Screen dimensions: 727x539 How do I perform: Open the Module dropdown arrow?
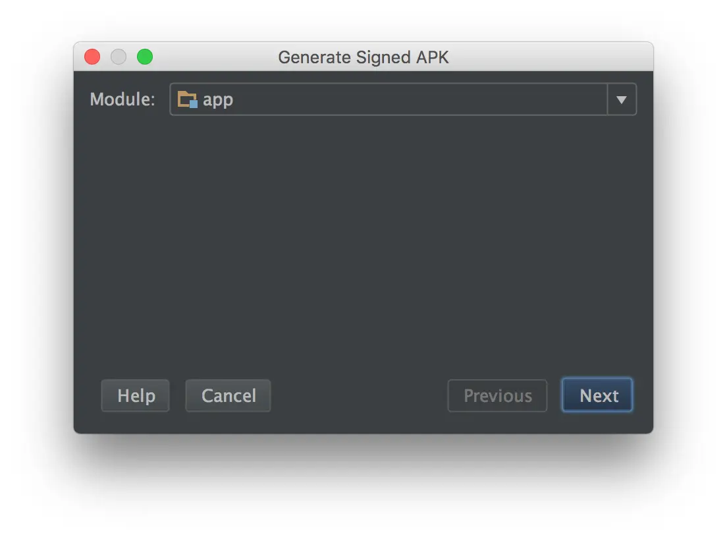[622, 99]
